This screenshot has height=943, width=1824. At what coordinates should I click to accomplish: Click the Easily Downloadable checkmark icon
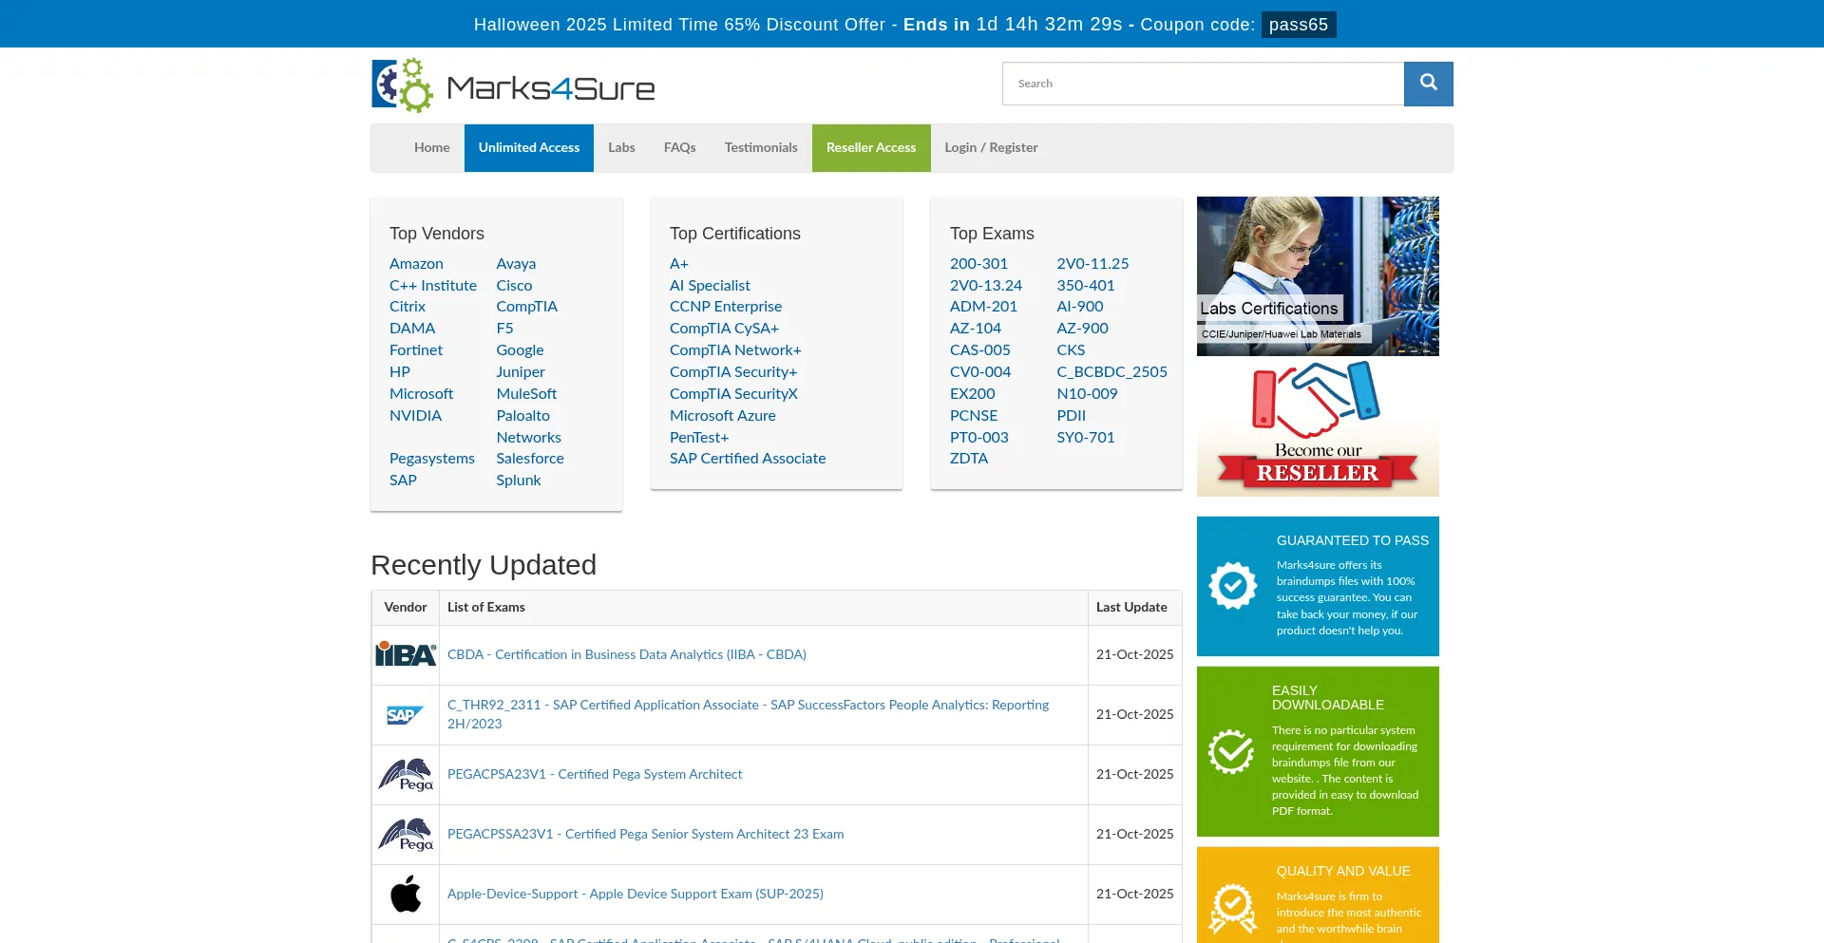pos(1231,751)
